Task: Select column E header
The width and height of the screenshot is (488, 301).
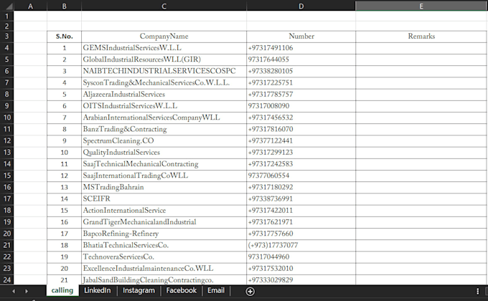Action: pyautogui.click(x=421, y=6)
